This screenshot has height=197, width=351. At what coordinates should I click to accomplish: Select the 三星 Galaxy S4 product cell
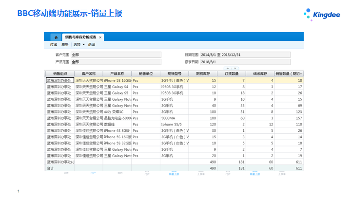point(117,87)
